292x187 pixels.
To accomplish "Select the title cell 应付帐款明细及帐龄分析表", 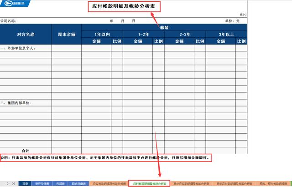I will coord(124,6).
